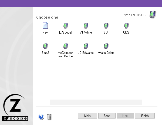Open help with the question mark icon
Viewport: 162px width, 125px height.
click(41, 117)
